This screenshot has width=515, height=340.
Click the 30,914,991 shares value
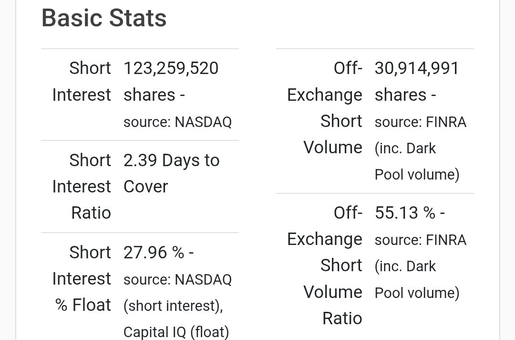[417, 82]
